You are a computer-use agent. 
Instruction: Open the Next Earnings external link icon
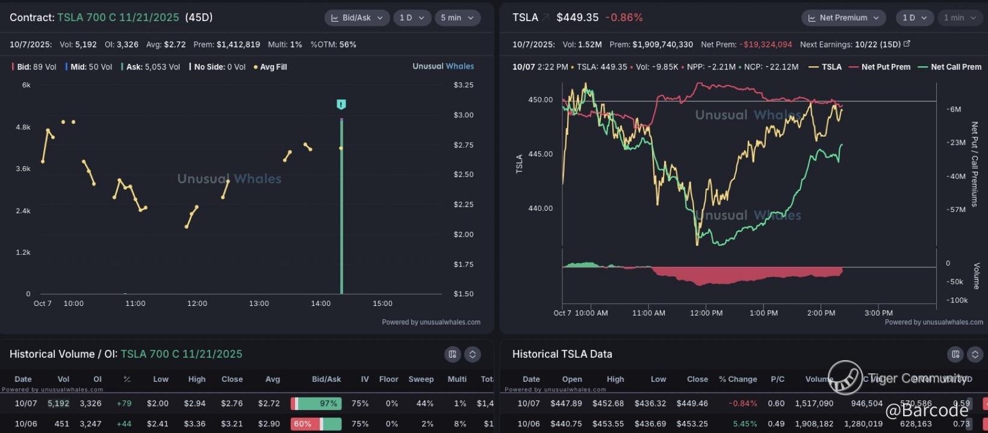[x=907, y=44]
